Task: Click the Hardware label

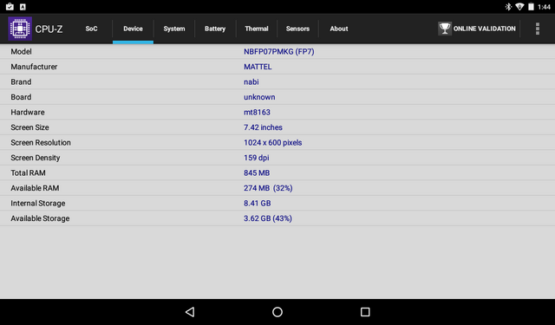Action: (x=28, y=113)
